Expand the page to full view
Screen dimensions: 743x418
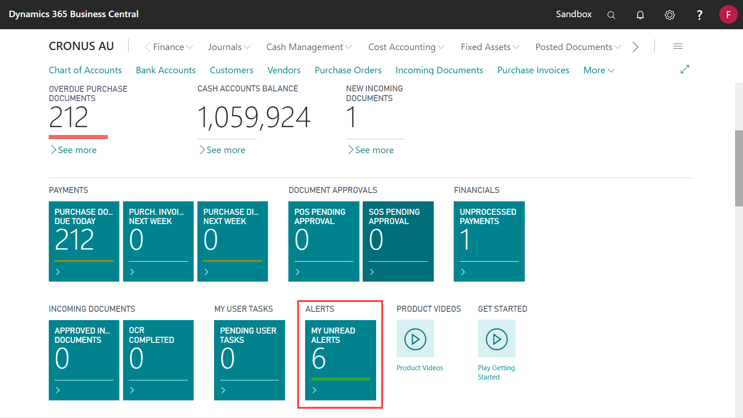coord(685,69)
